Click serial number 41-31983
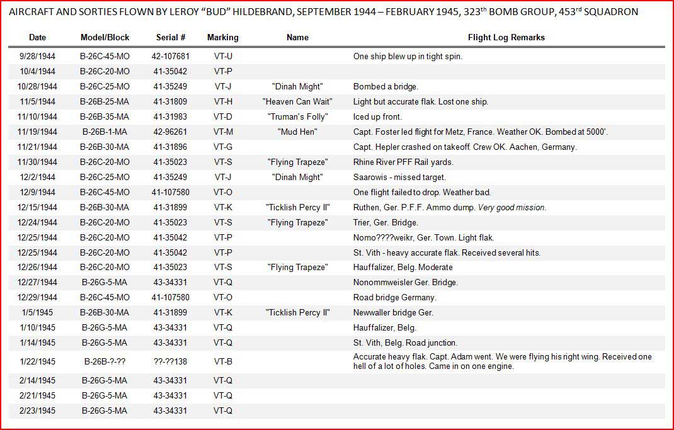Screen dimensions: 674x430 [170, 116]
